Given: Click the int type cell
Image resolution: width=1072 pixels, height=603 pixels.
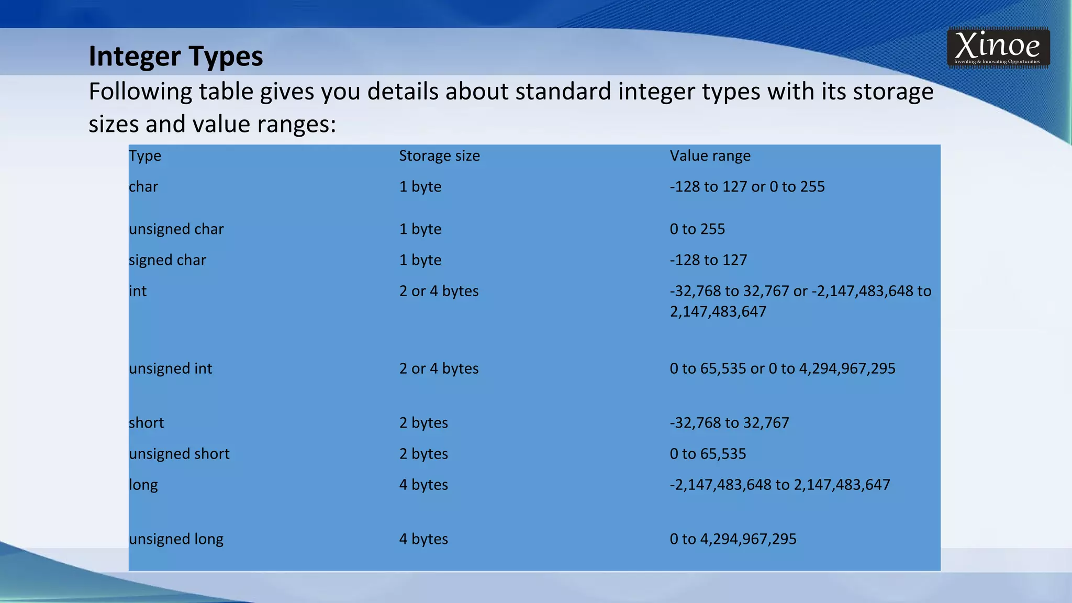Looking at the screenshot, I should (x=138, y=291).
